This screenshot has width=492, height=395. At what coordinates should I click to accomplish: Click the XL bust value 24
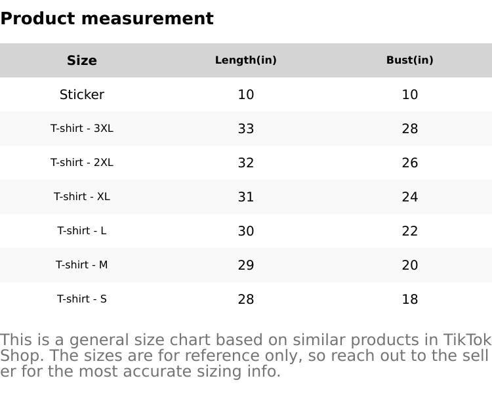tap(410, 197)
